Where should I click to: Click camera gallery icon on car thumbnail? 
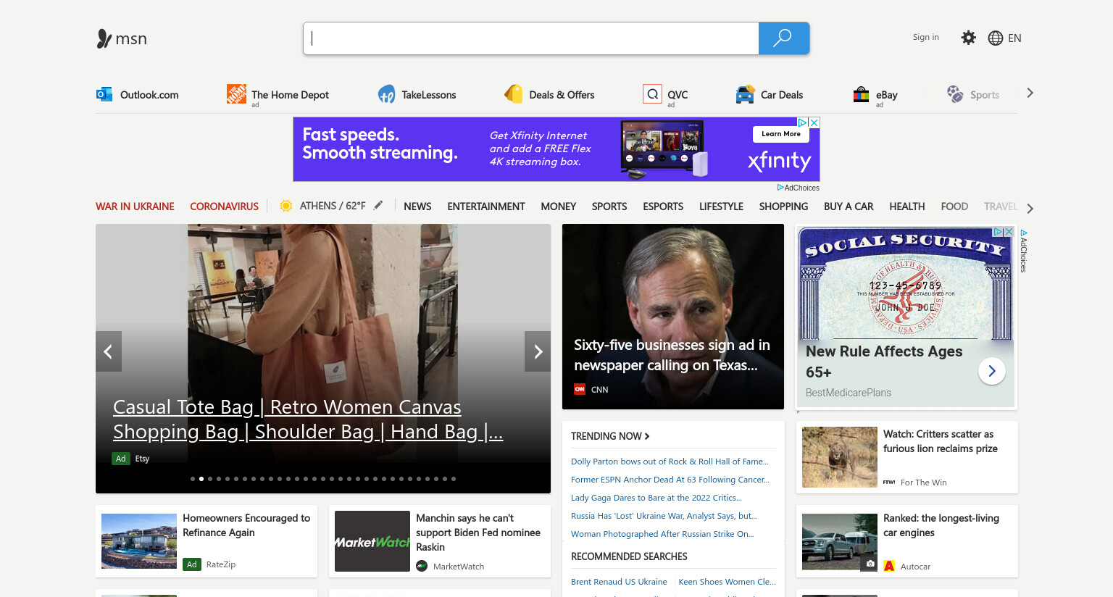point(870,563)
